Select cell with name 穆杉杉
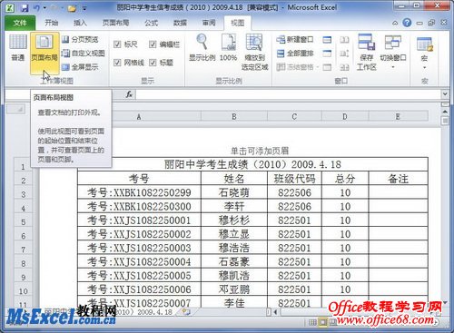Image resolution: width=454 pixels, height=333 pixels. point(234,220)
